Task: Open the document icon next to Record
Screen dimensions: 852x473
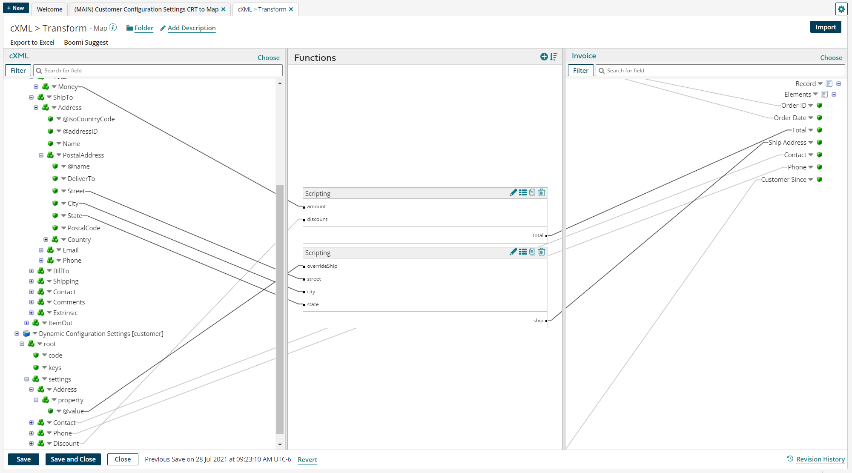Action: click(829, 83)
